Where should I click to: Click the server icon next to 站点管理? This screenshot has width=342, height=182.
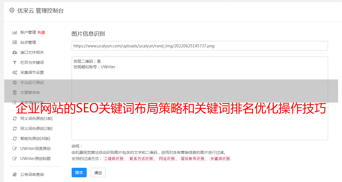15,42
